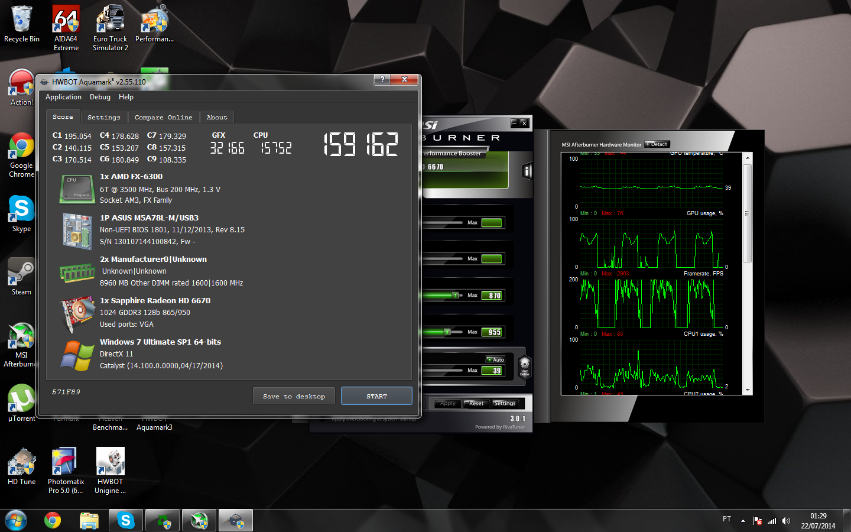The width and height of the screenshot is (851, 532).
Task: Click the fan speed value field 39
Action: click(492, 371)
